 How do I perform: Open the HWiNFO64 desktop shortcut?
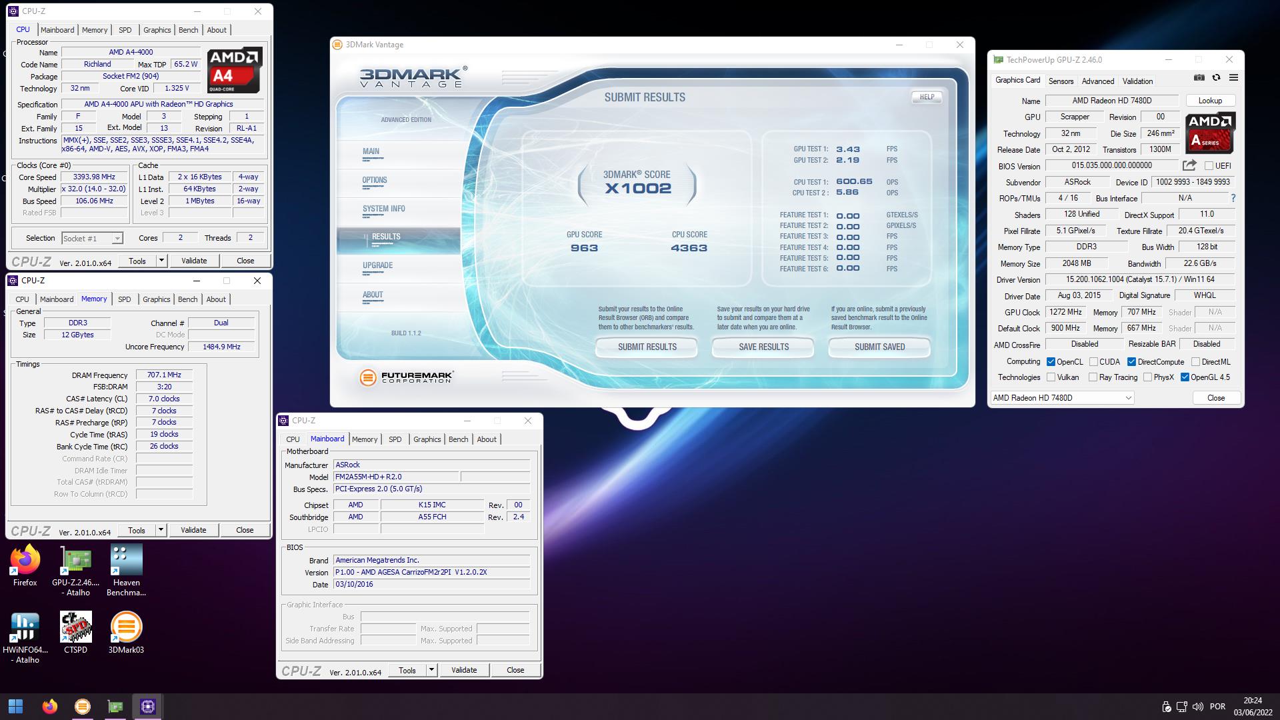click(25, 638)
